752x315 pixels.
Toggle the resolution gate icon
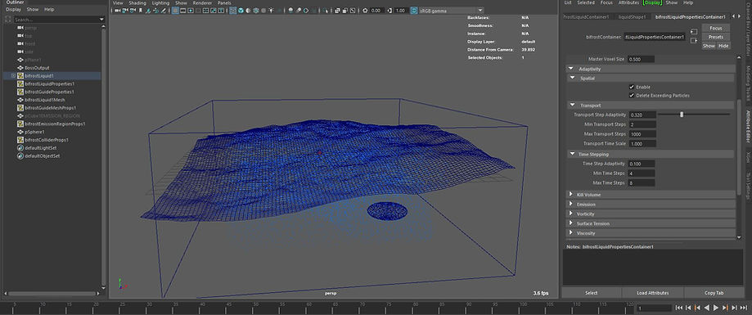[191, 10]
